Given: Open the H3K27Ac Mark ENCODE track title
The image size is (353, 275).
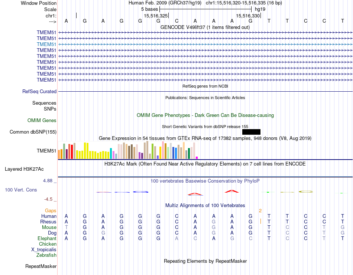Looking at the screenshot, I should coord(205,164).
